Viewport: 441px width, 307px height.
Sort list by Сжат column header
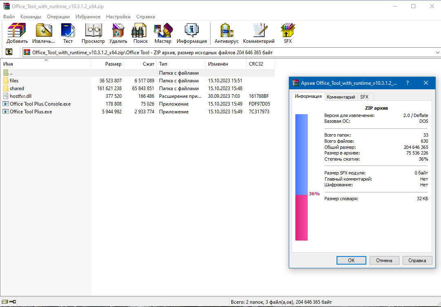coord(140,64)
